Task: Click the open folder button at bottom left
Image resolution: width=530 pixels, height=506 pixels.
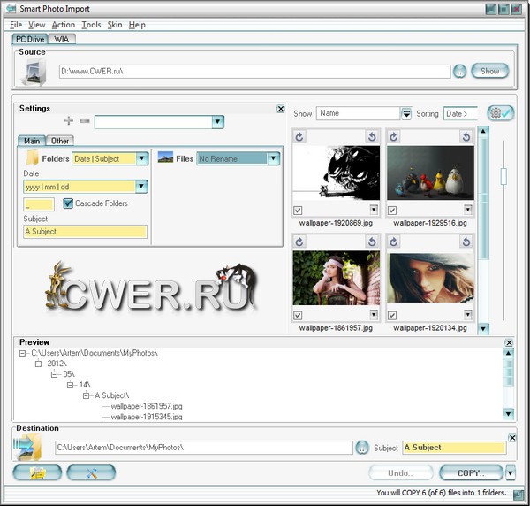Action: pyautogui.click(x=38, y=472)
